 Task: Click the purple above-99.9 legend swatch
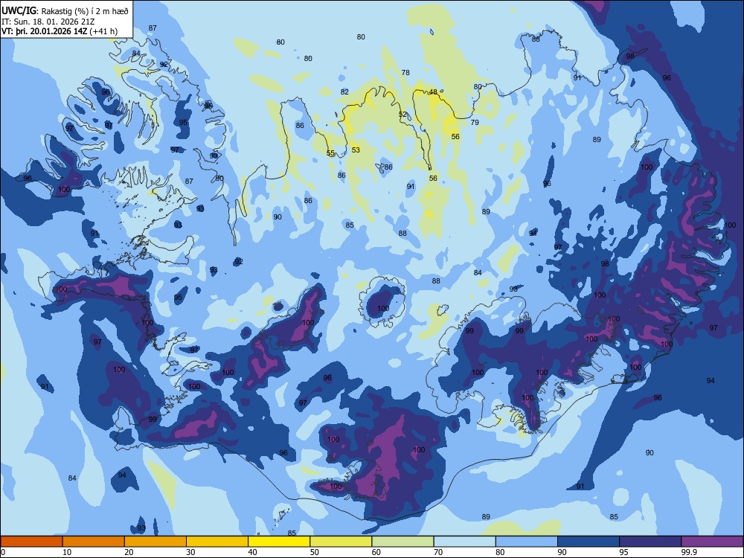click(x=712, y=542)
